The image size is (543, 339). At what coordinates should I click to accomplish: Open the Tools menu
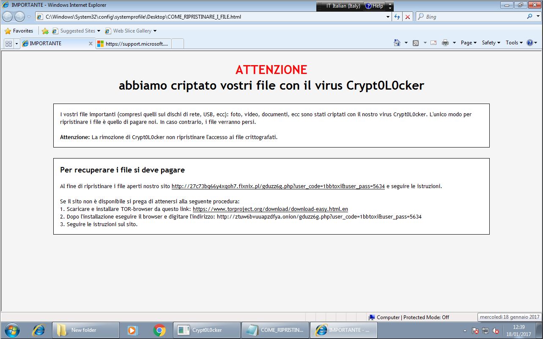click(514, 43)
